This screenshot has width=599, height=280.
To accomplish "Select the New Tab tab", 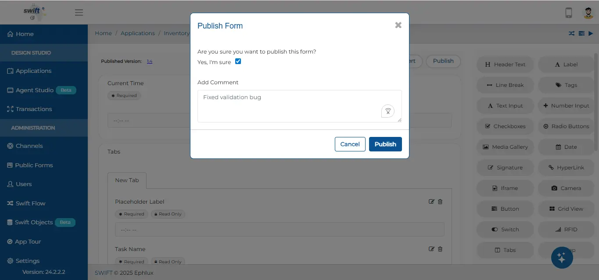I will (127, 180).
